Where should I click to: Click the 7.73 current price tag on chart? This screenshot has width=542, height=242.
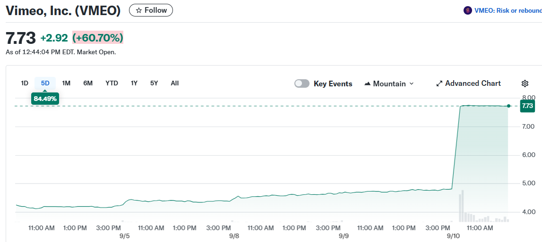point(527,106)
